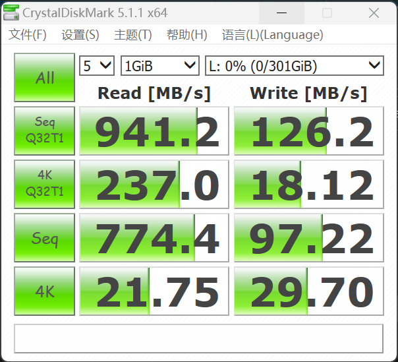Open the drive selector showing L: 0%

295,66
